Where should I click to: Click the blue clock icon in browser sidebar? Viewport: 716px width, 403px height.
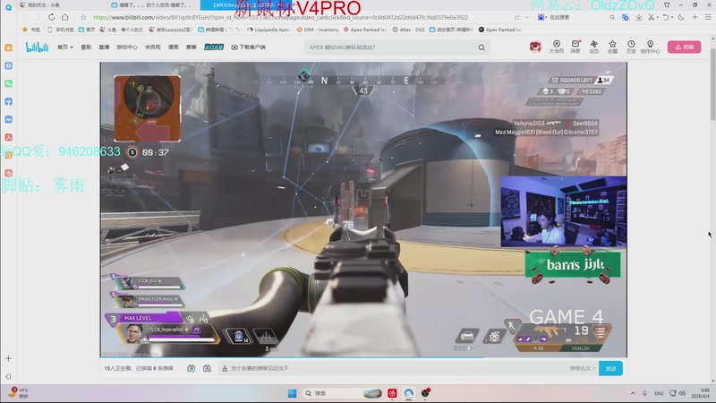tap(8, 65)
